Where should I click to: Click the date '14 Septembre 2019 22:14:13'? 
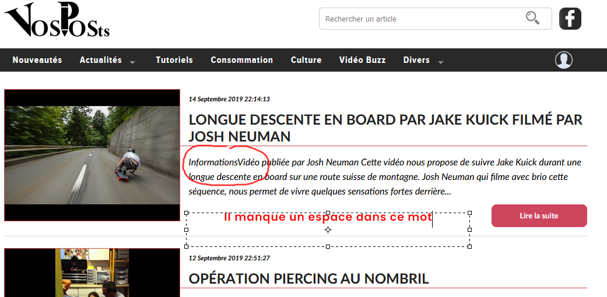229,99
